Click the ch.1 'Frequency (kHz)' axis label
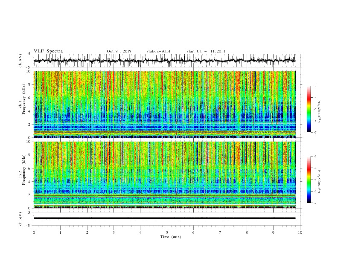This screenshot has height=261, width=338. [23, 98]
